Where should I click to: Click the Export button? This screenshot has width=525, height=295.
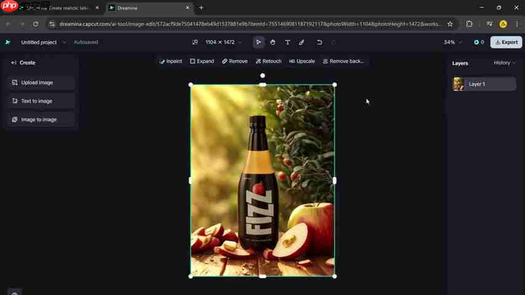tap(506, 42)
